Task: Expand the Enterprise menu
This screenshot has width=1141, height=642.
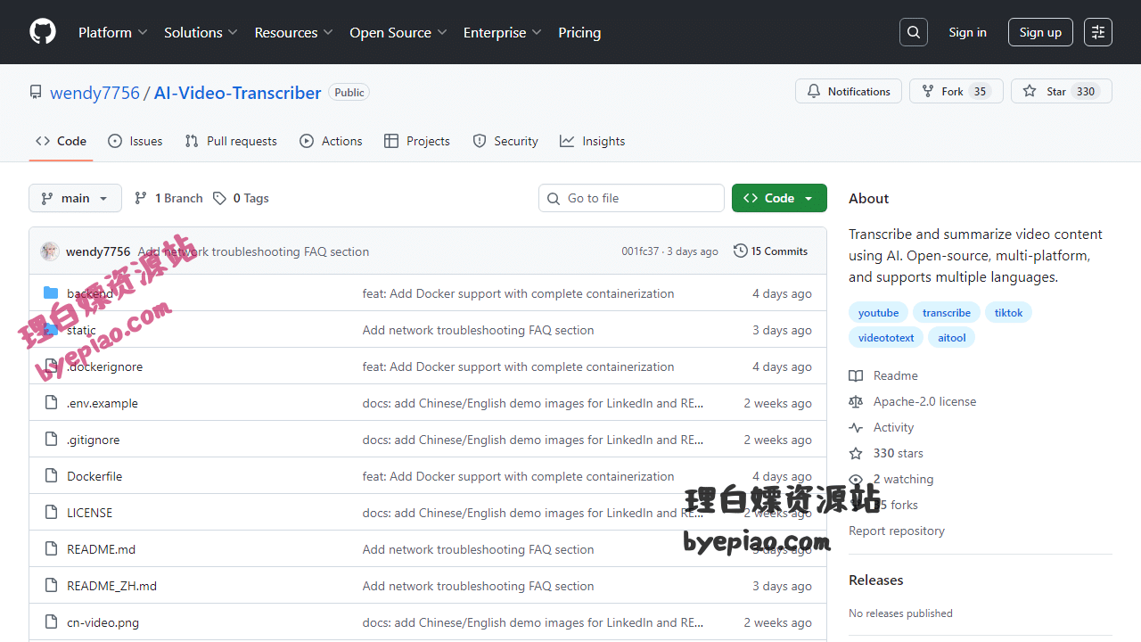Action: [x=502, y=32]
